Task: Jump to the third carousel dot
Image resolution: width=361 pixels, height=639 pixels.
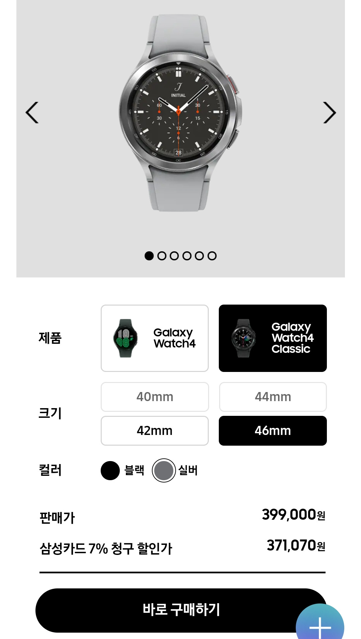Action: 174,256
